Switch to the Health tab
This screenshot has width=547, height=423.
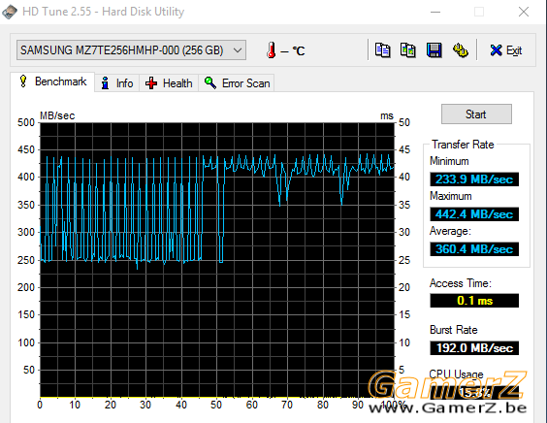[x=169, y=83]
